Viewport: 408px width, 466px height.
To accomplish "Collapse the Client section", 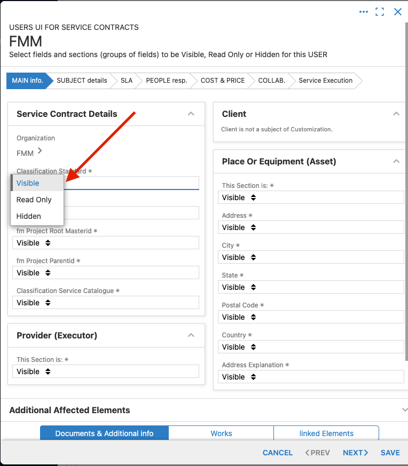I will (396, 114).
